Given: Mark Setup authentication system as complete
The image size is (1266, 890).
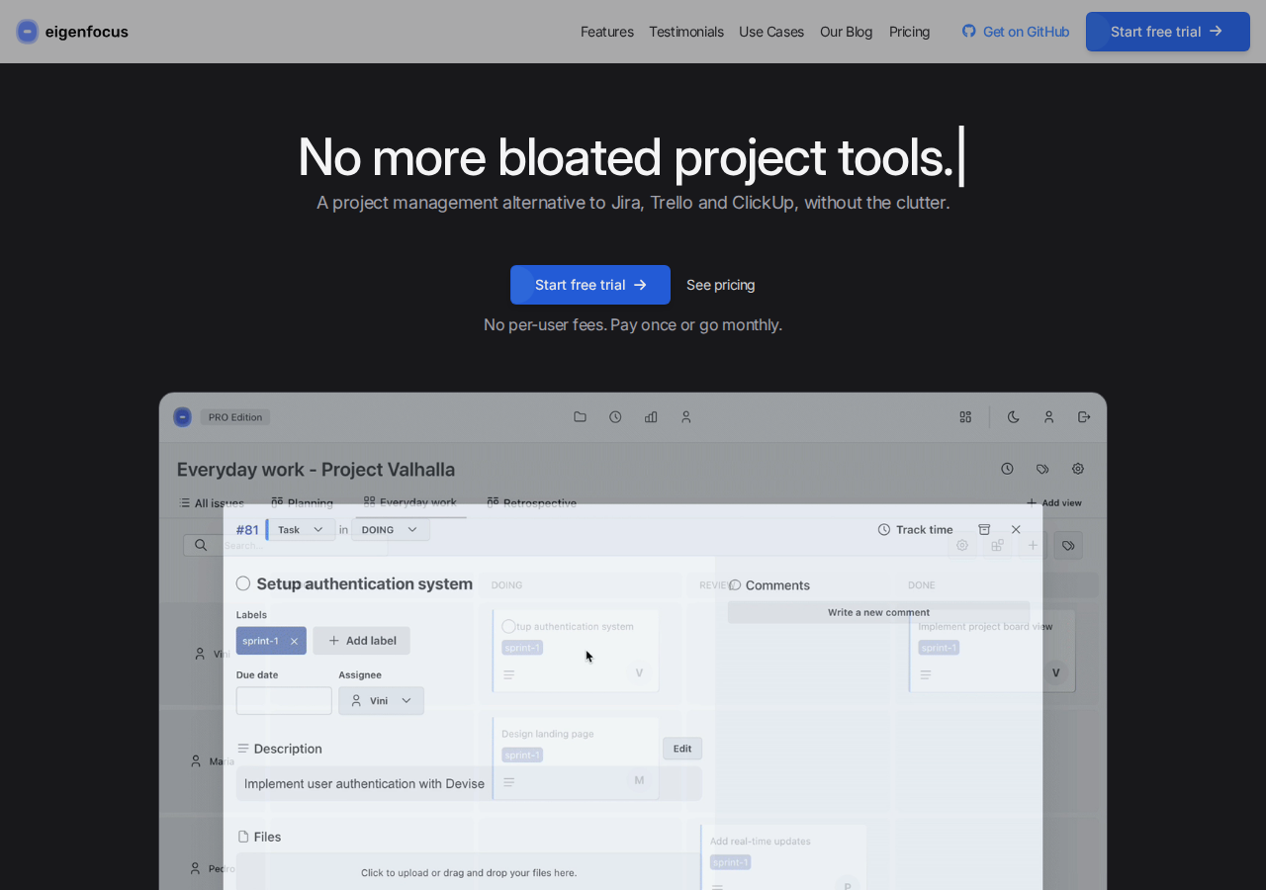Looking at the screenshot, I should (243, 584).
